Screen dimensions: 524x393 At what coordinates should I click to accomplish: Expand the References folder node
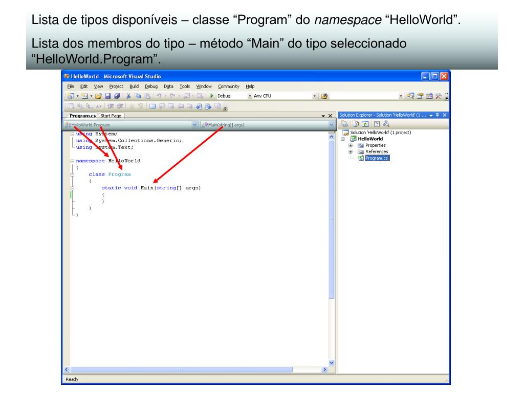(350, 151)
